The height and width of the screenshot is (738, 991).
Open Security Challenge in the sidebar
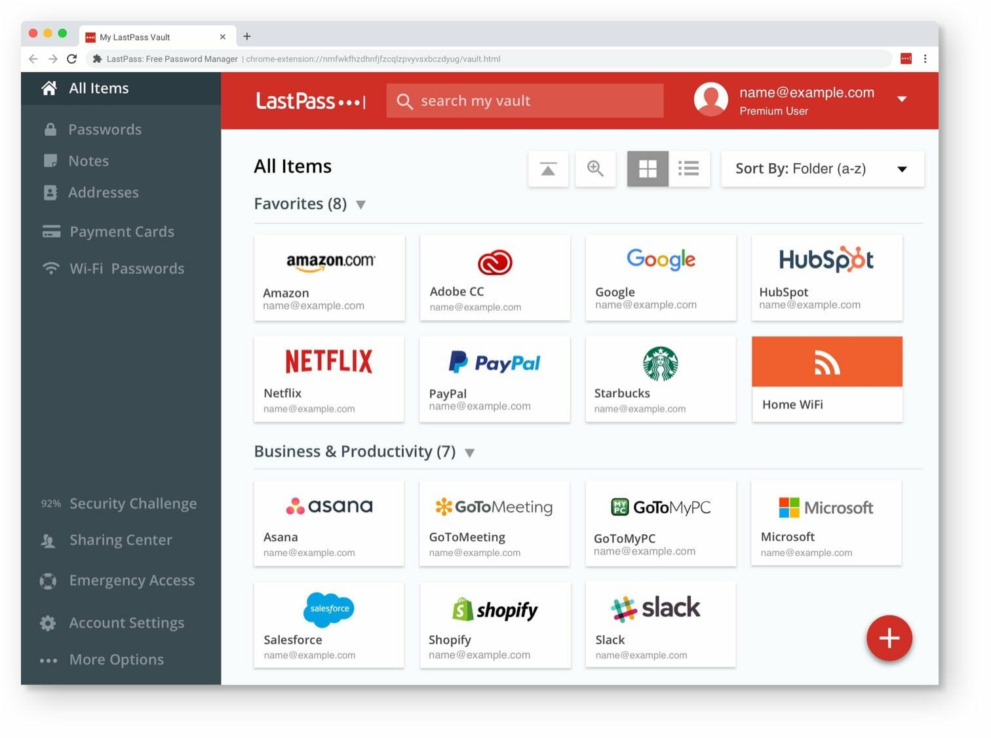(133, 503)
